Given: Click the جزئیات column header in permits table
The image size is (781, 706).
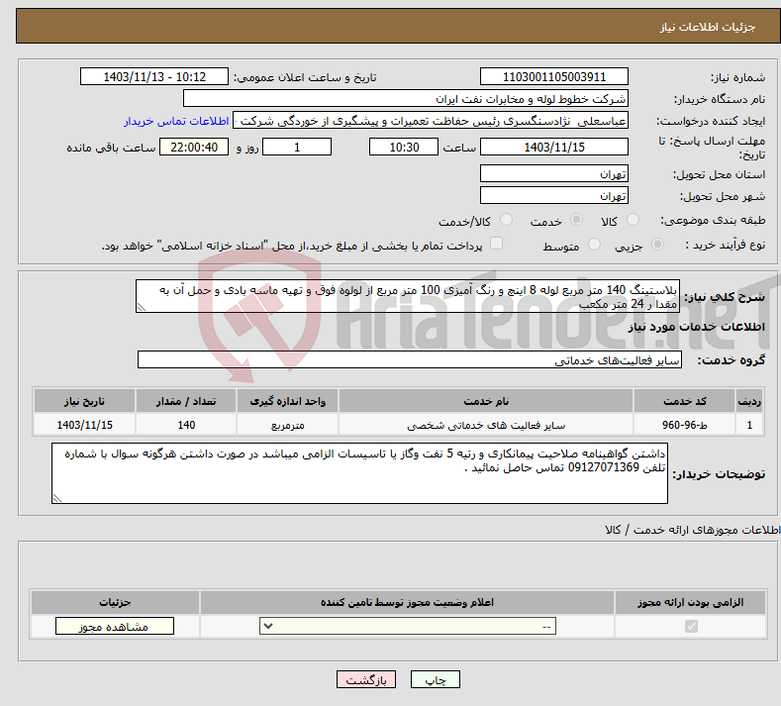Looking at the screenshot, I should click(115, 602).
